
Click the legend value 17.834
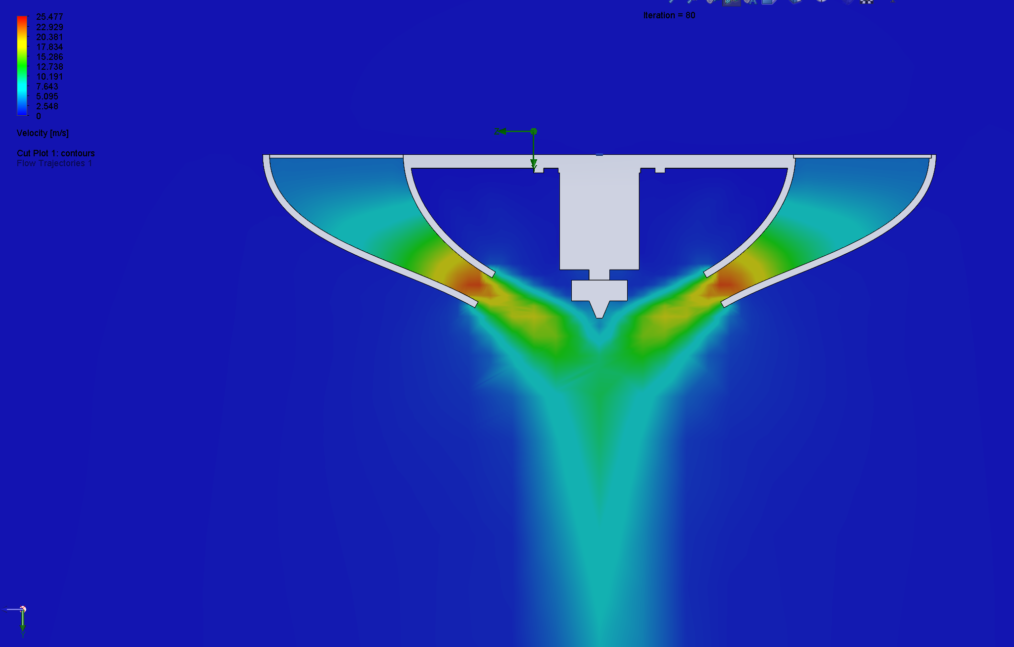[49, 47]
